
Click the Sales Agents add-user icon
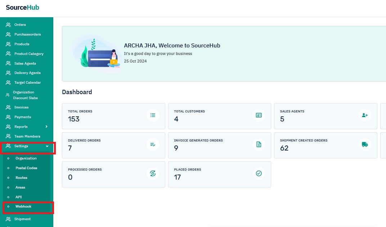click(365, 115)
